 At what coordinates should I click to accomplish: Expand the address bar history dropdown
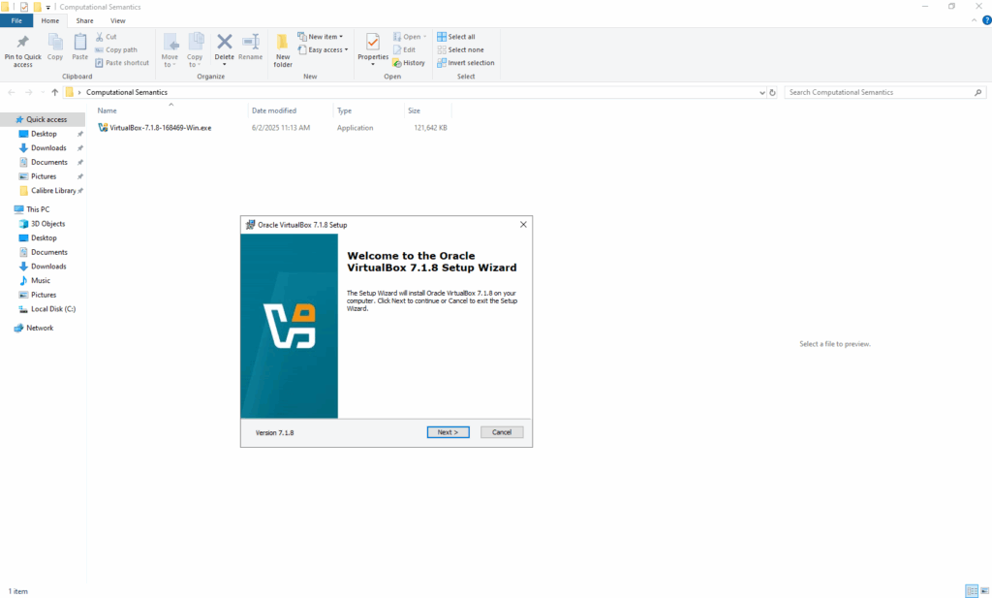(761, 92)
